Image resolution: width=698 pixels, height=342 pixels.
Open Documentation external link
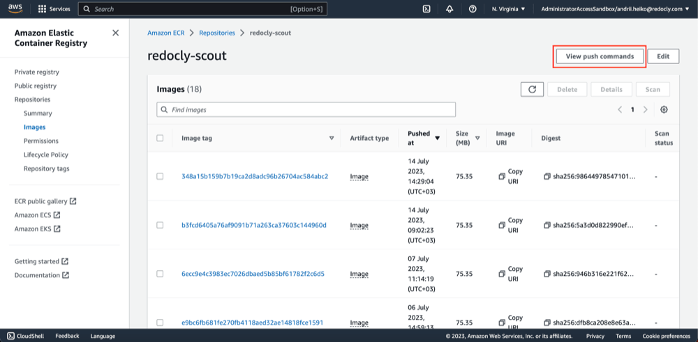(42, 275)
